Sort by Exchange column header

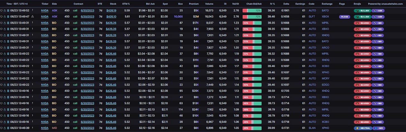327,4
